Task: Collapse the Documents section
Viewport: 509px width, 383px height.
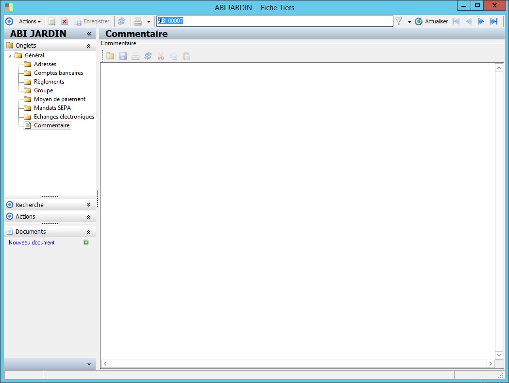Action: click(88, 232)
